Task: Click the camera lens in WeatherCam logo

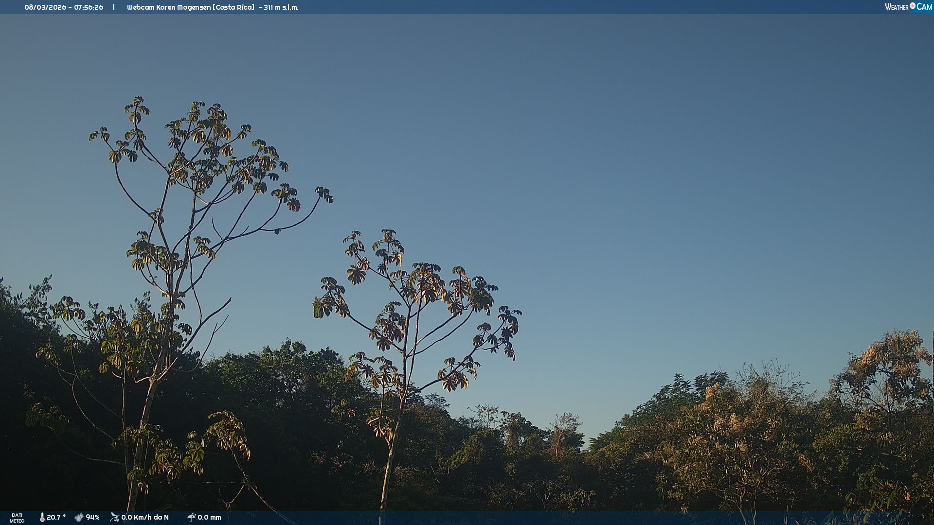Action: (x=913, y=6)
